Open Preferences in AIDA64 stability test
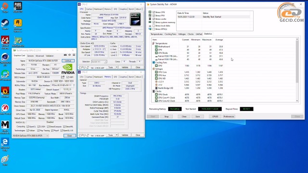Image resolution: width=308 pixels, height=173 pixels. [229, 116]
